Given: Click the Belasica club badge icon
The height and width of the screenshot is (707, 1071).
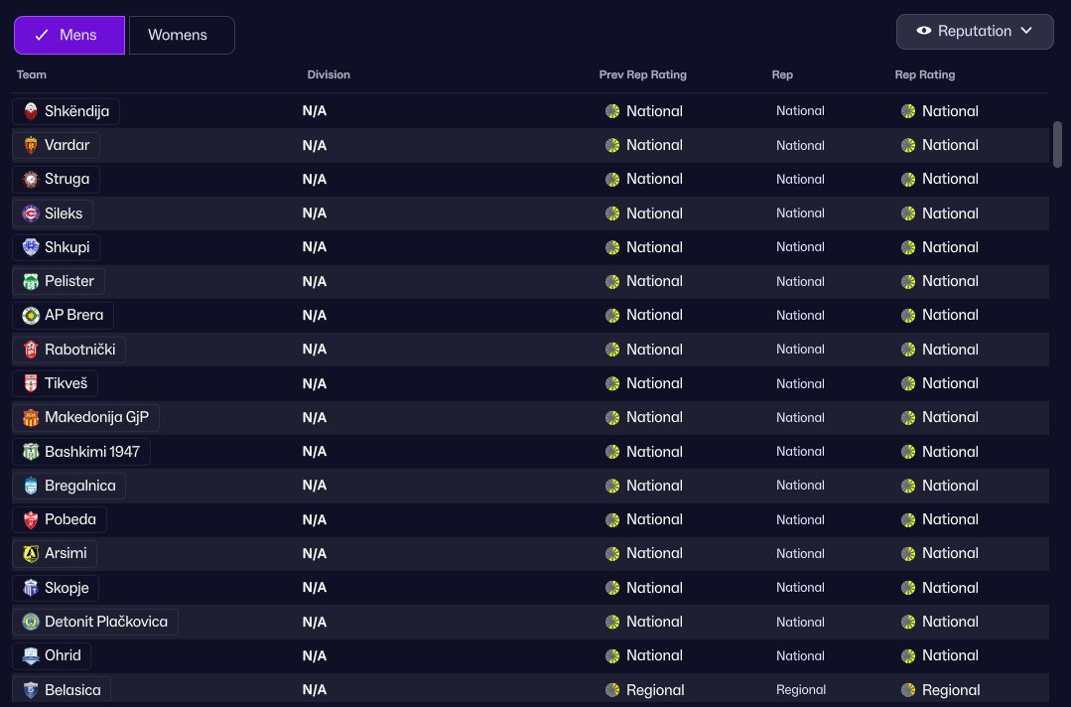Looking at the screenshot, I should [31, 690].
